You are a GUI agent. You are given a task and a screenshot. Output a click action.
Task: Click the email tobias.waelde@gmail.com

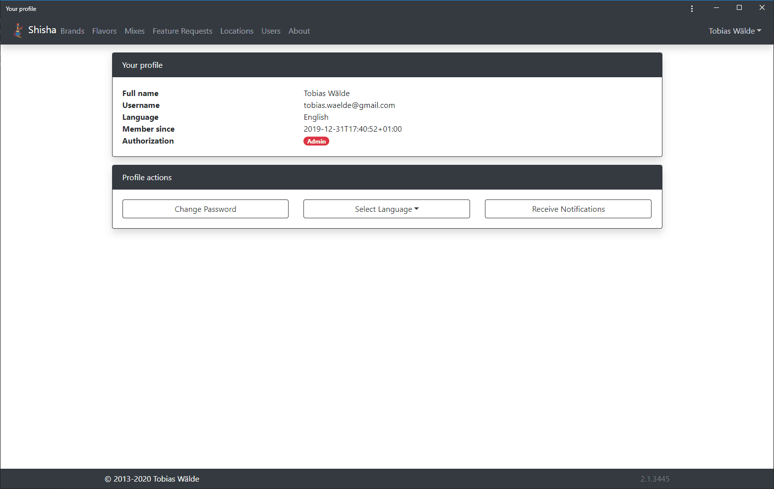[x=350, y=105]
